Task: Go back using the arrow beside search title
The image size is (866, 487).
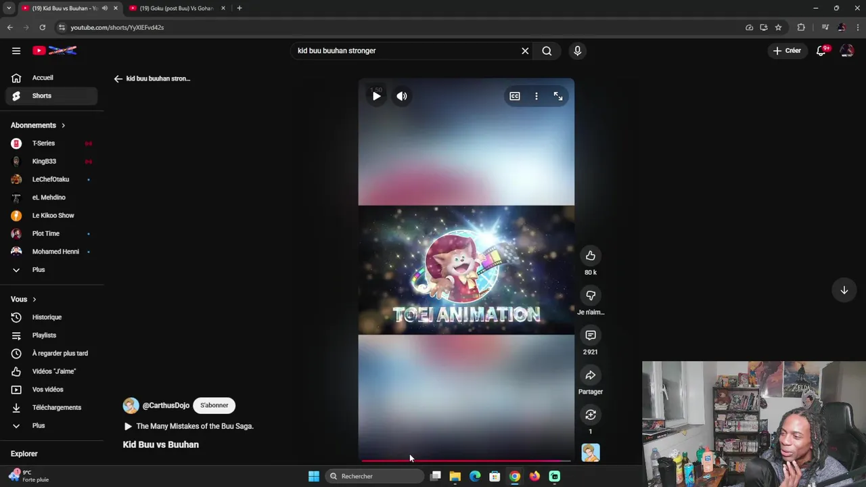Action: pyautogui.click(x=118, y=78)
